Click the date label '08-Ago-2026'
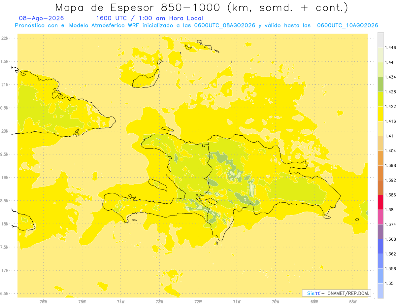Screen dimensions: 396x306 (42, 18)
